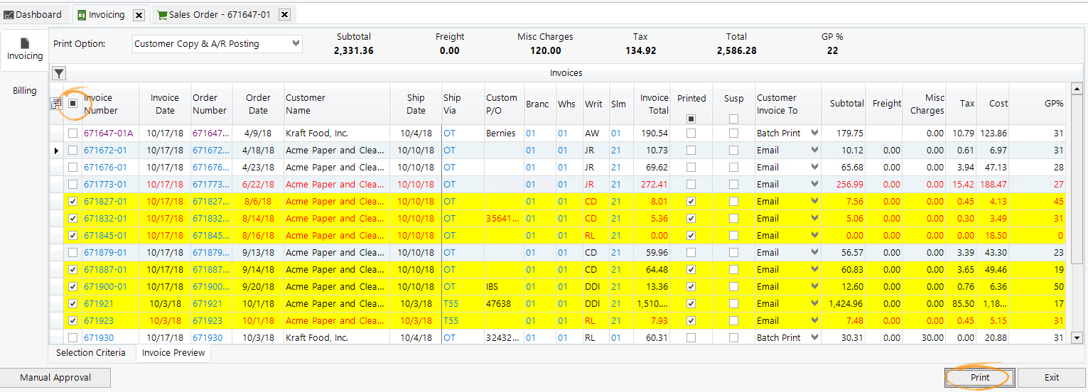Check the selection box for invoice 671647-01A
This screenshot has width=1088, height=392.
72,134
